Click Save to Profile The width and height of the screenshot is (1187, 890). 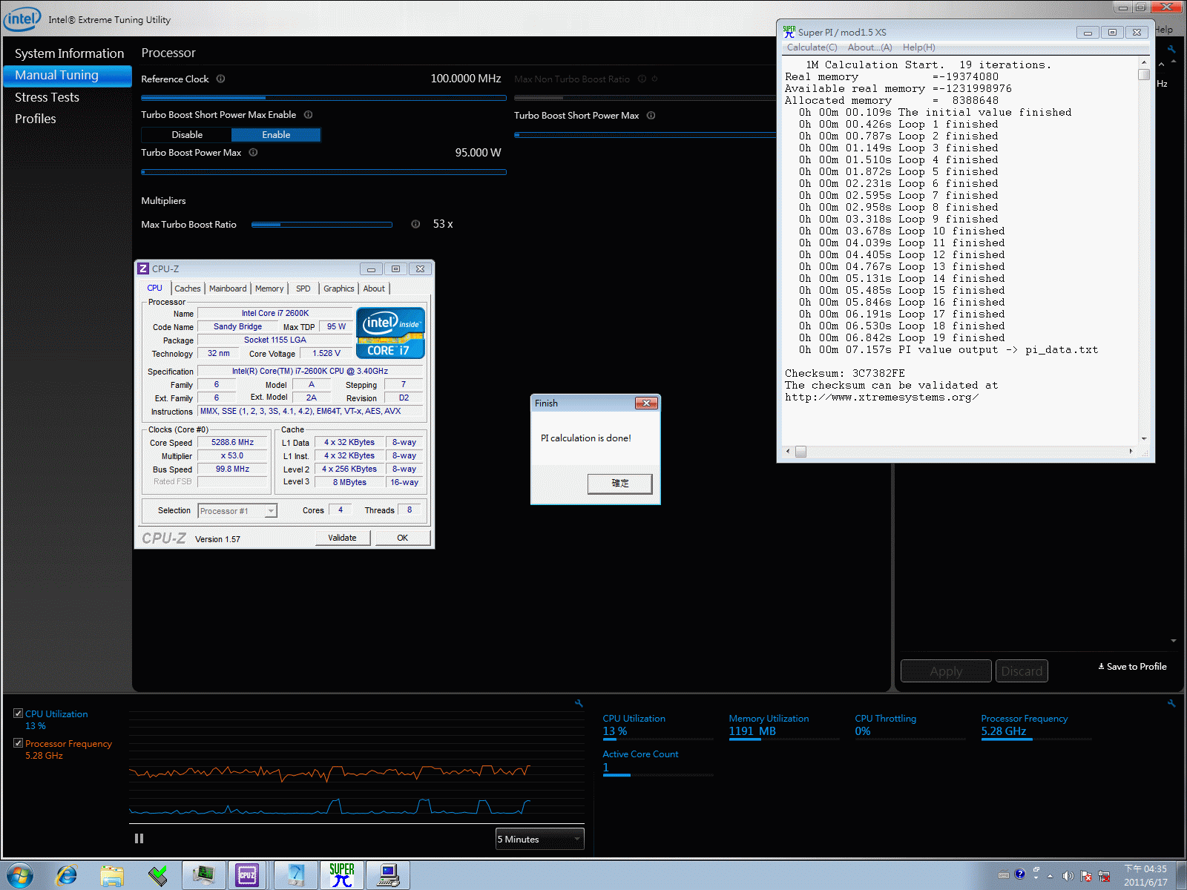point(1132,667)
